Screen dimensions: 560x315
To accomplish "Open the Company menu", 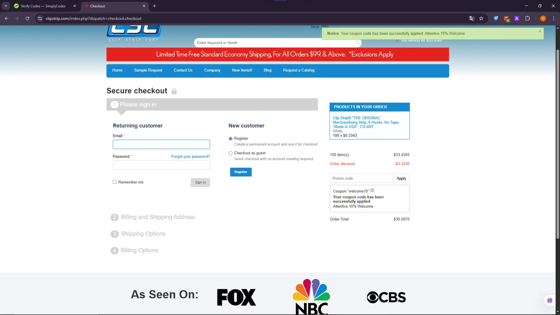I will pyautogui.click(x=212, y=70).
